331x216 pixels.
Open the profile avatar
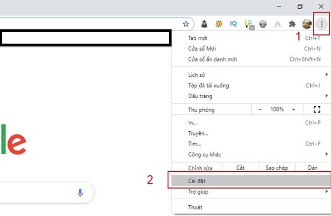(307, 24)
